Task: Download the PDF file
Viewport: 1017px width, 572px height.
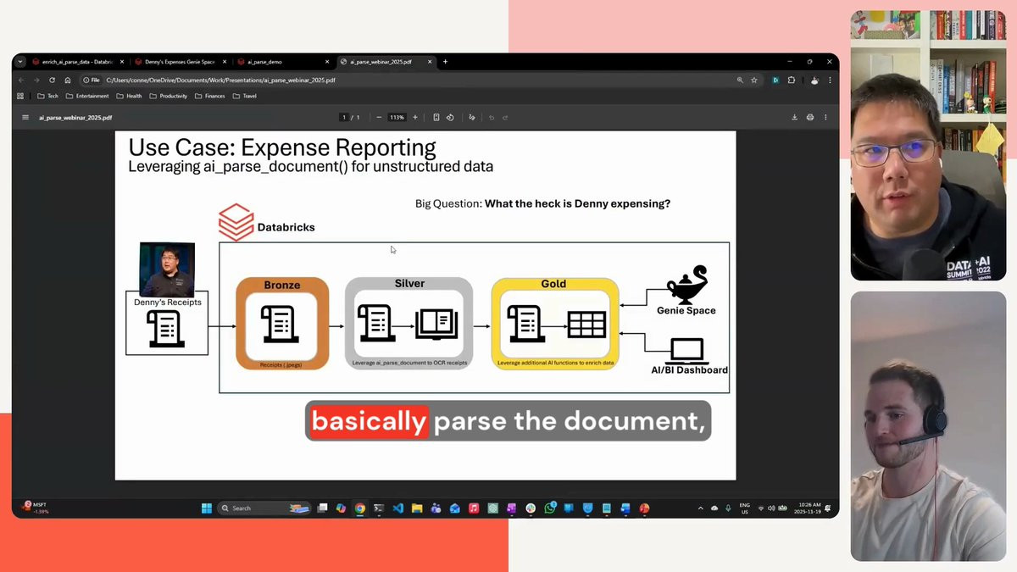Action: 794,118
